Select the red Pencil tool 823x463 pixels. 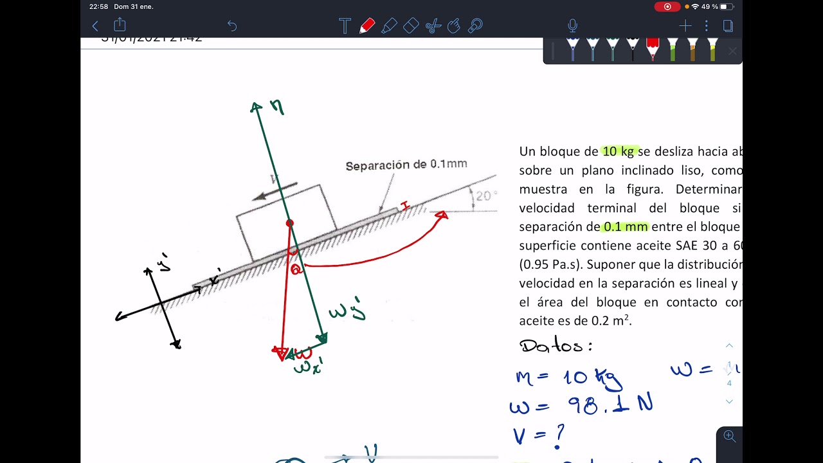[x=367, y=26]
